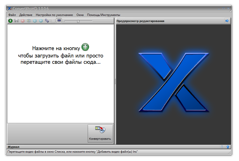Click the greyed down arrow in Журнал bar
Image resolution: width=239 pixels, height=161 pixels.
(222, 147)
